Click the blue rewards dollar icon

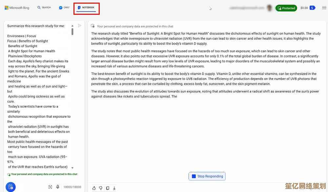tap(312, 8)
